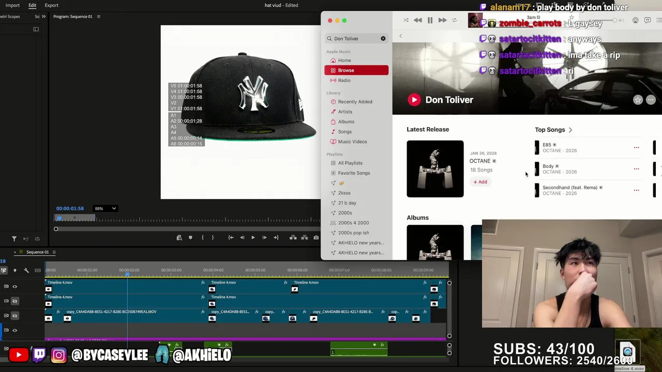This screenshot has height=372, width=662.
Task: Toggle repeat in Music app
Action: click(454, 20)
